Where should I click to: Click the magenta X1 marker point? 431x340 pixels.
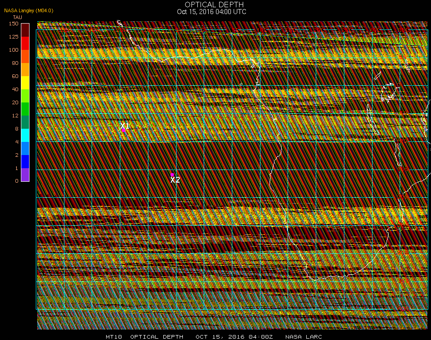tap(124, 130)
